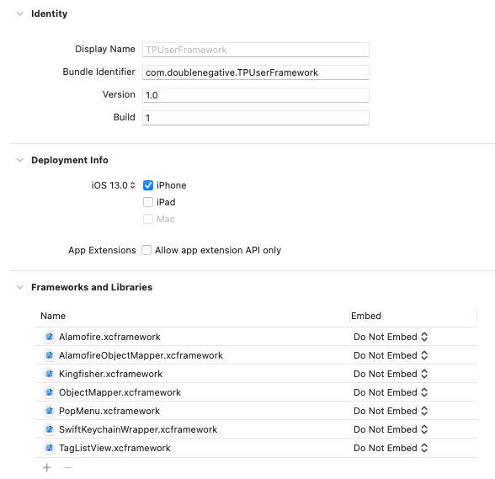This screenshot has width=495, height=479.
Task: Click the TagListView.xcframework file icon
Action: click(x=49, y=448)
